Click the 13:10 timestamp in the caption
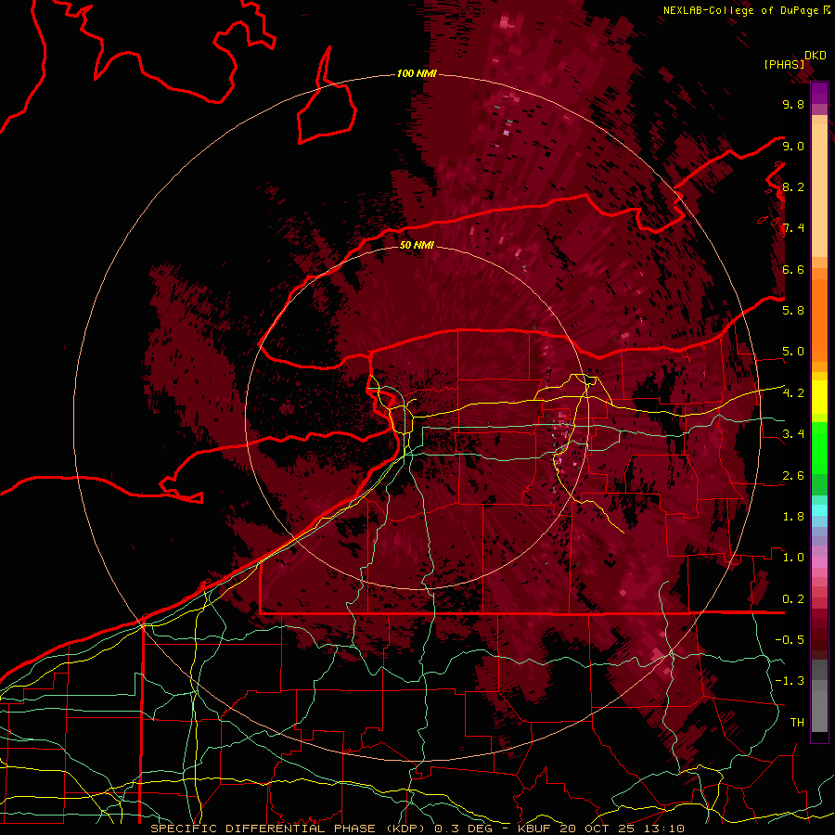Screen dimensions: 835x835 tap(665, 829)
